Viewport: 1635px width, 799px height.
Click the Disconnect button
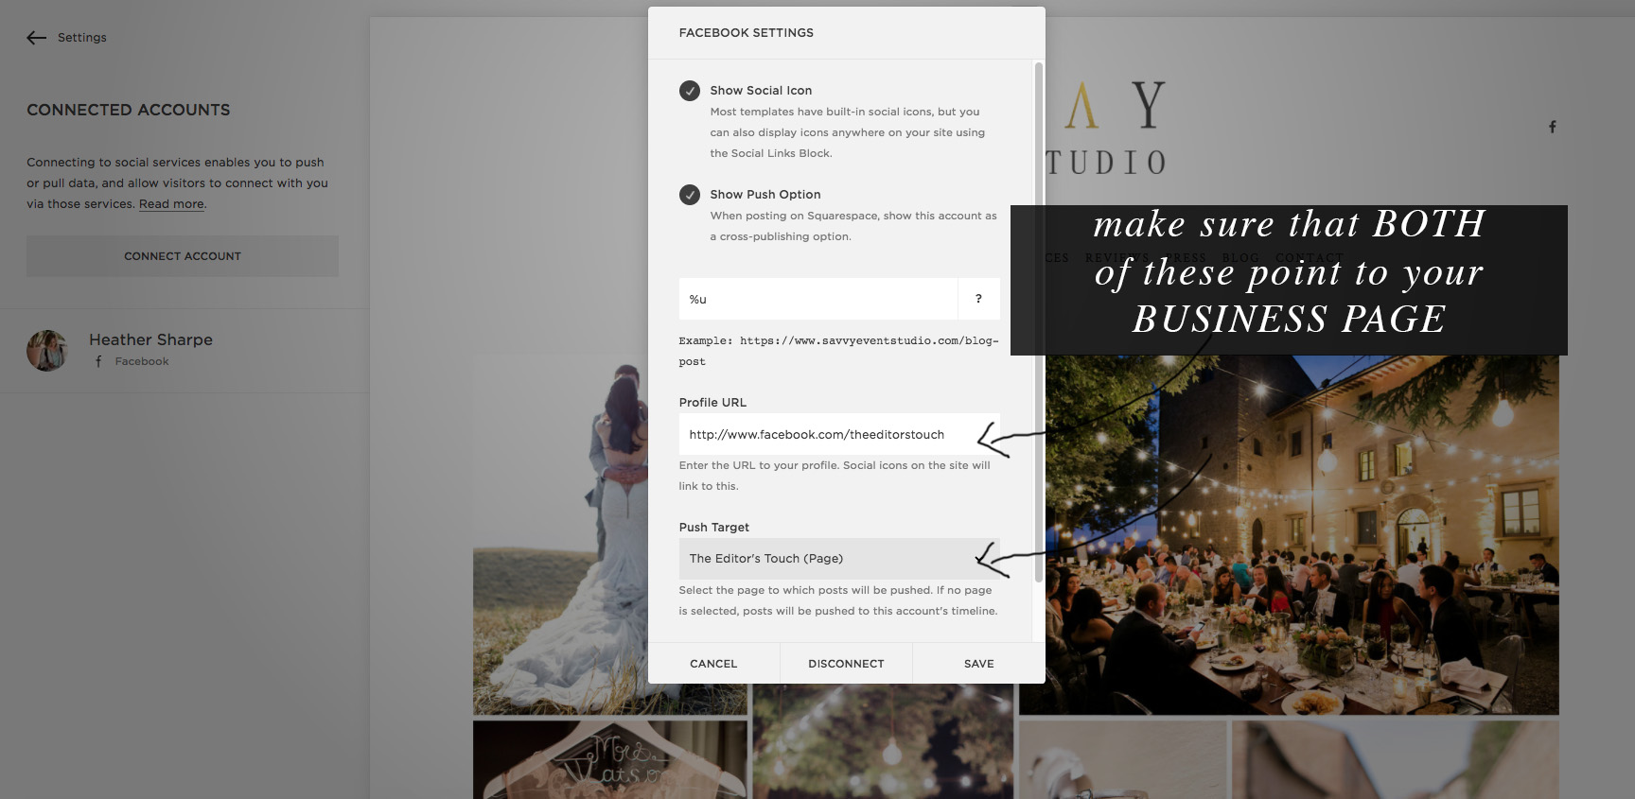846,664
